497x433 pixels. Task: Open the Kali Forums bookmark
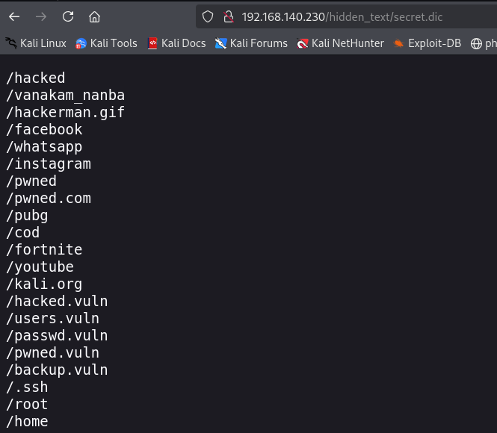click(251, 43)
